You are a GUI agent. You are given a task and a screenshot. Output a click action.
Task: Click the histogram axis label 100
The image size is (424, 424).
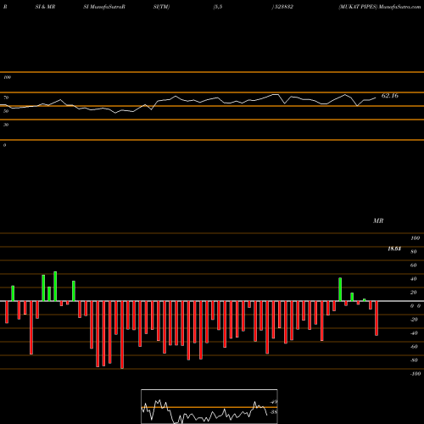416,238
